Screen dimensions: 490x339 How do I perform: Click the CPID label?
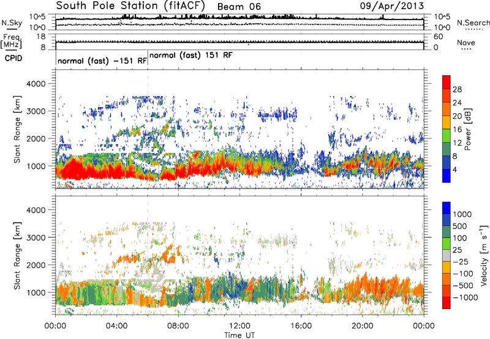coord(13,58)
